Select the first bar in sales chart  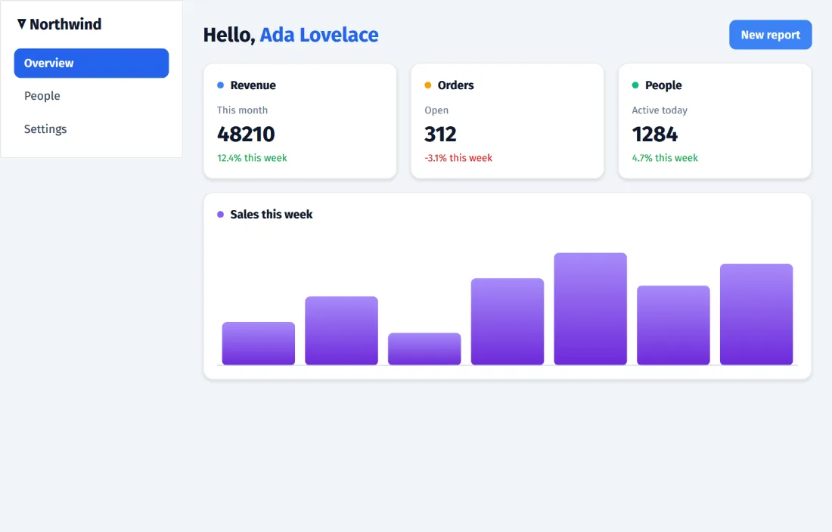tap(259, 343)
